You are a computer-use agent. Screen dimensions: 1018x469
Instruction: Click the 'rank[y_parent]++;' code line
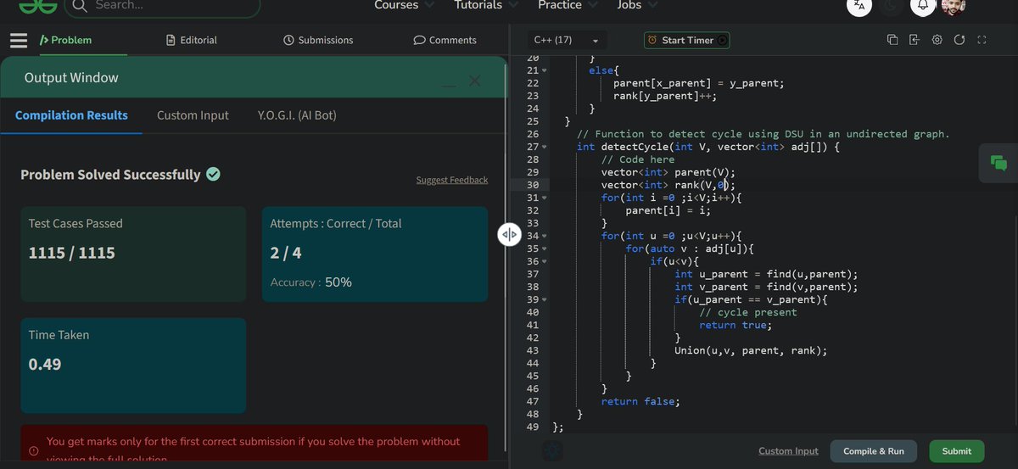(665, 96)
